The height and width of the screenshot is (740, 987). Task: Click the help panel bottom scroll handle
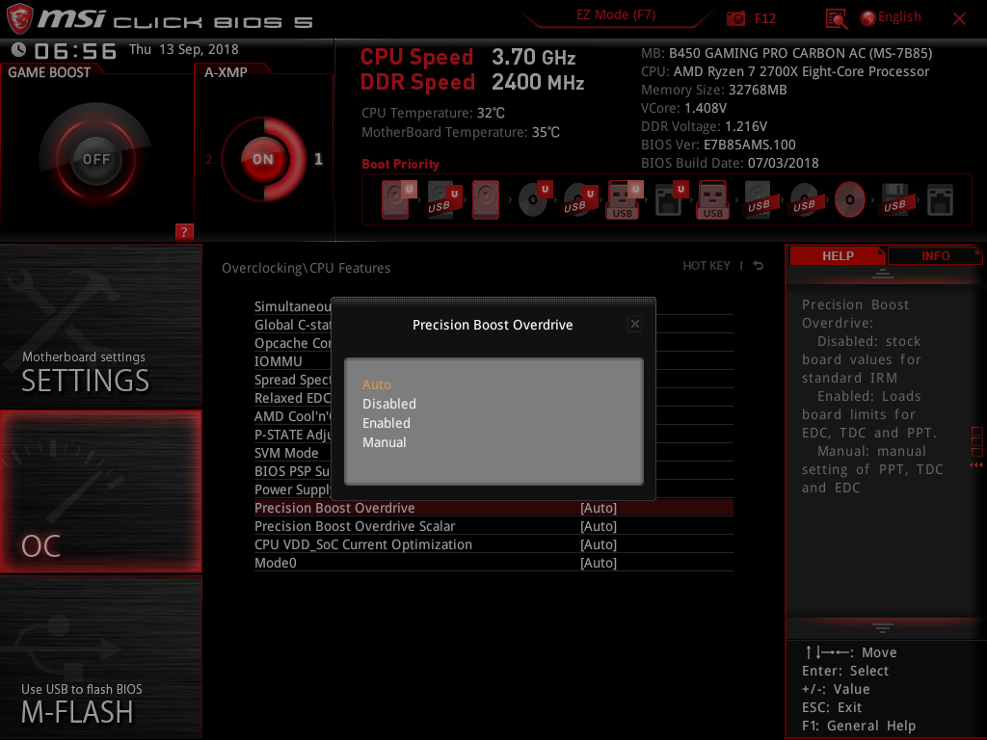pyautogui.click(x=883, y=628)
